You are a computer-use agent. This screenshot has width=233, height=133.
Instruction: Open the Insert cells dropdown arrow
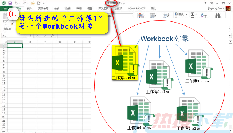(187, 15)
